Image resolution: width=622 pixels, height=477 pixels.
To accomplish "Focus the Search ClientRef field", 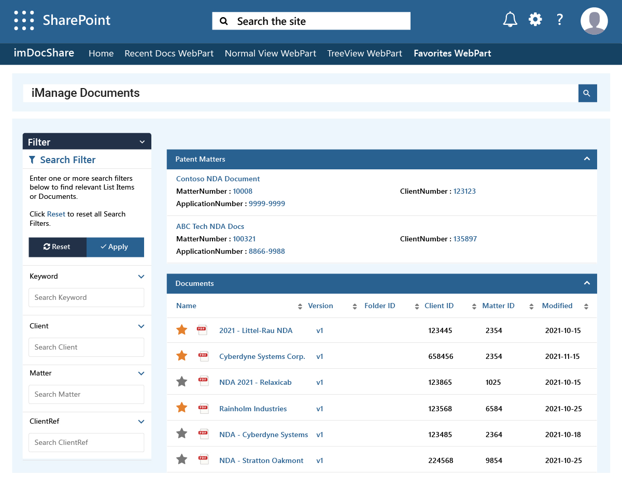I will (x=86, y=443).
